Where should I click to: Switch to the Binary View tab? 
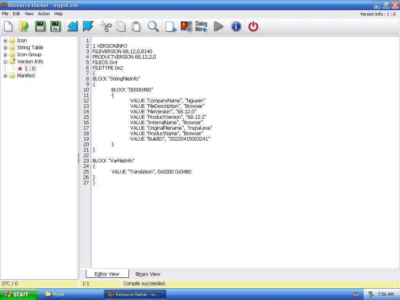click(x=148, y=274)
